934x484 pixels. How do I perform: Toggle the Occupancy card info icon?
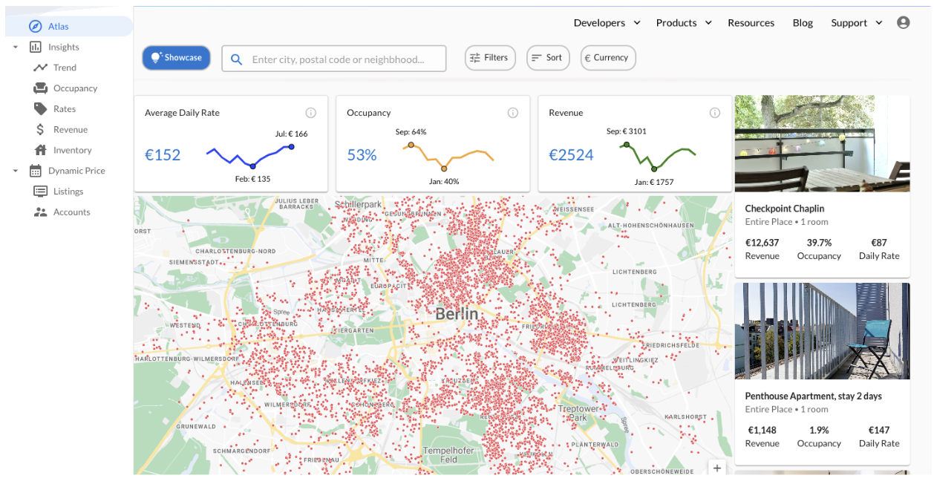click(513, 112)
